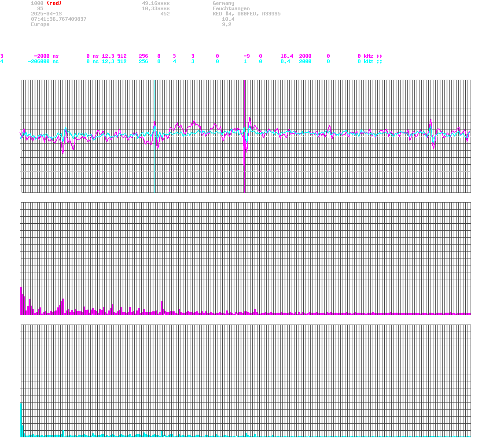The width and height of the screenshot is (482, 447).
Task: Click the magenta vertical marker in waveform plot
Action: 244,136
